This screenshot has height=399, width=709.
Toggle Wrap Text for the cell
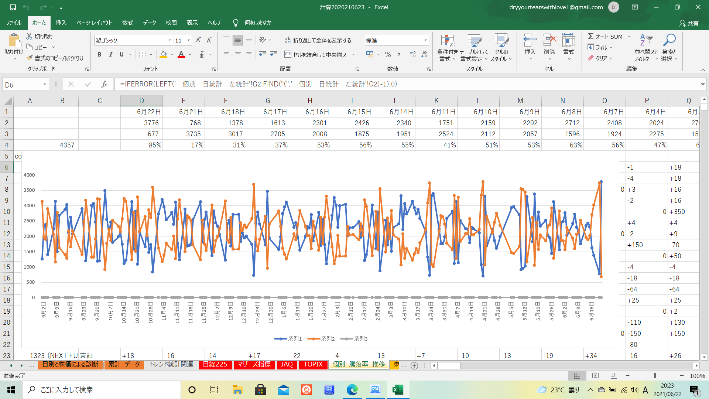[x=318, y=40]
